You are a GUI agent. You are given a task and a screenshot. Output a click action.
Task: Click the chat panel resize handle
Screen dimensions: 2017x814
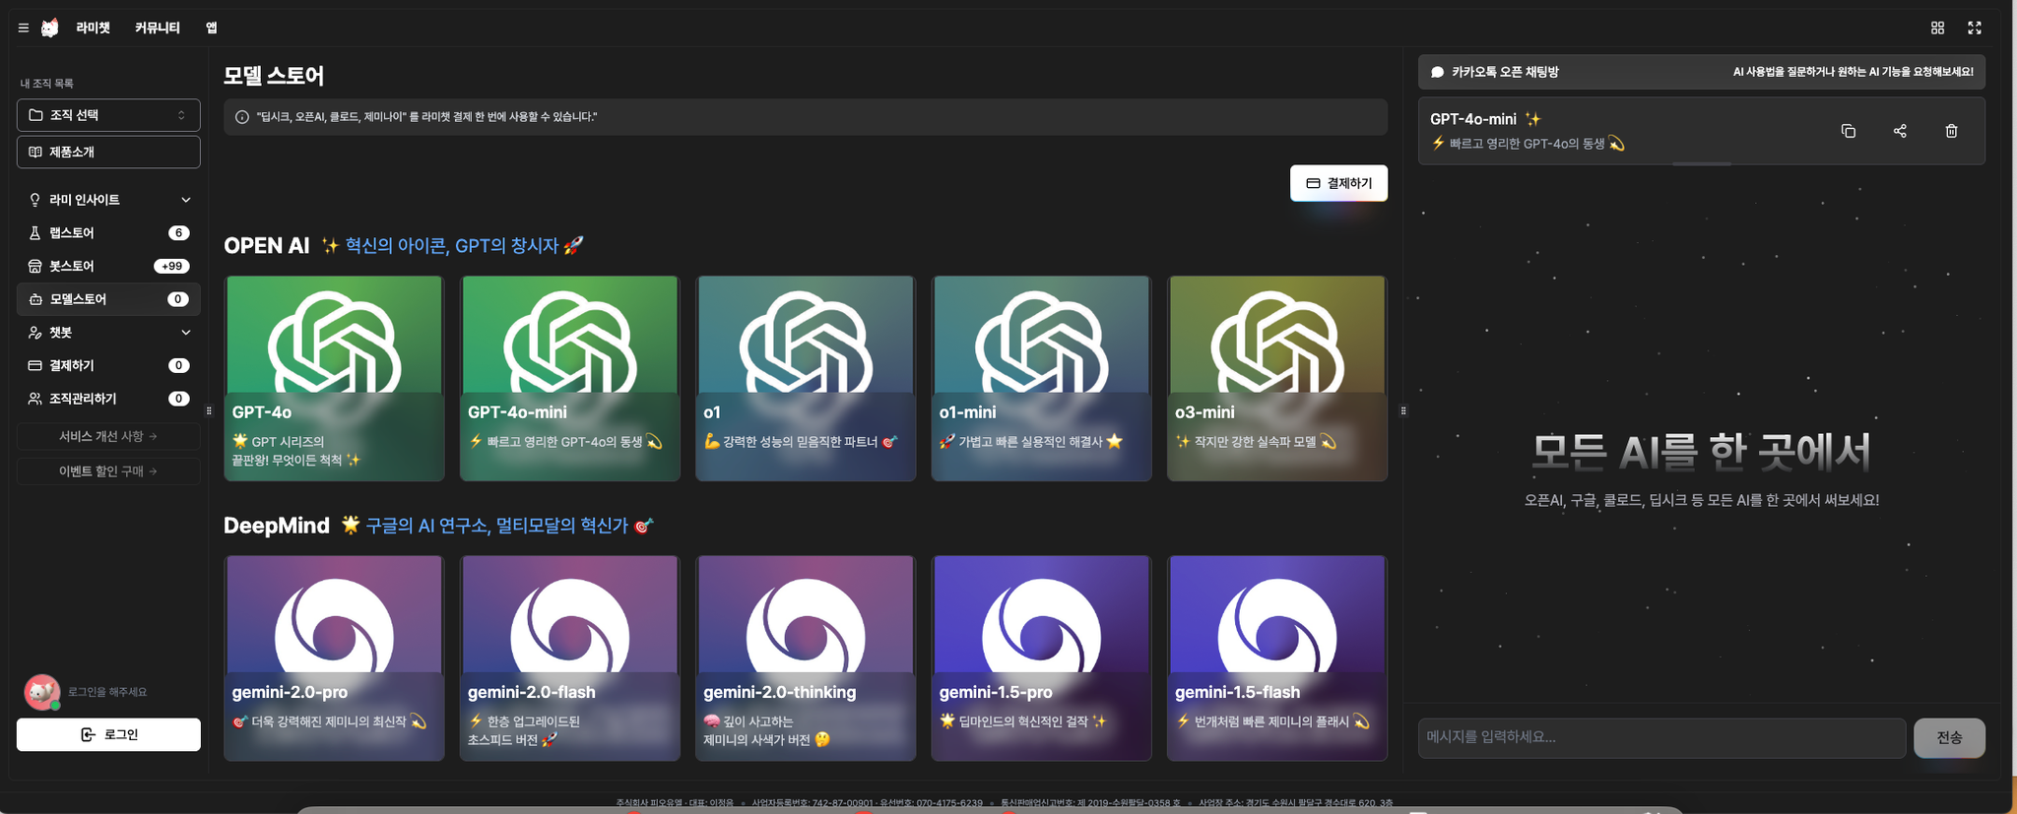(x=1403, y=410)
